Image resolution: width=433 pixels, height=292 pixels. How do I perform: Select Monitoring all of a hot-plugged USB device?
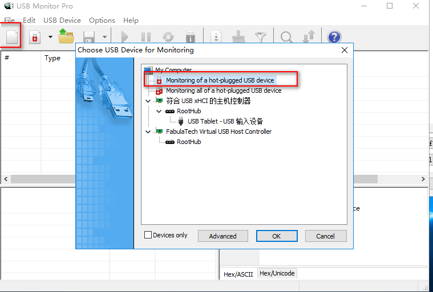[224, 91]
